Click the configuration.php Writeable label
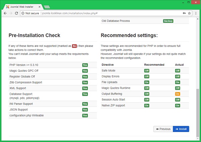The width and height of the screenshot is (201, 142). coord(26,116)
